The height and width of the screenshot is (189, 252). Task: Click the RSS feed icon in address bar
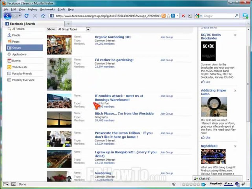[164, 16]
